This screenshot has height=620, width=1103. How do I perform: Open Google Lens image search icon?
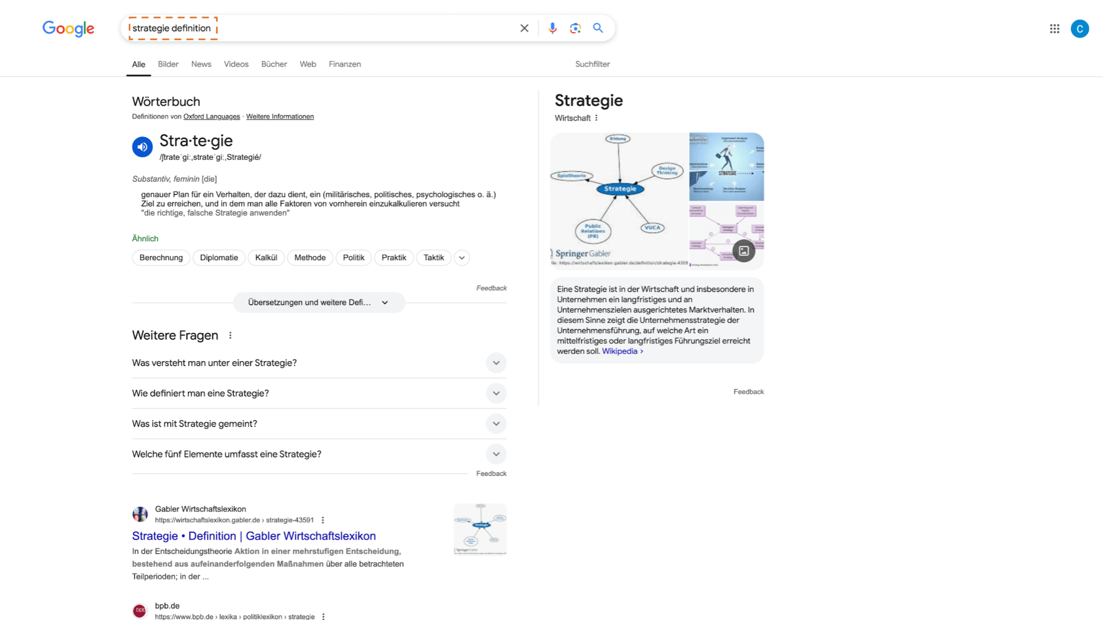pos(575,28)
